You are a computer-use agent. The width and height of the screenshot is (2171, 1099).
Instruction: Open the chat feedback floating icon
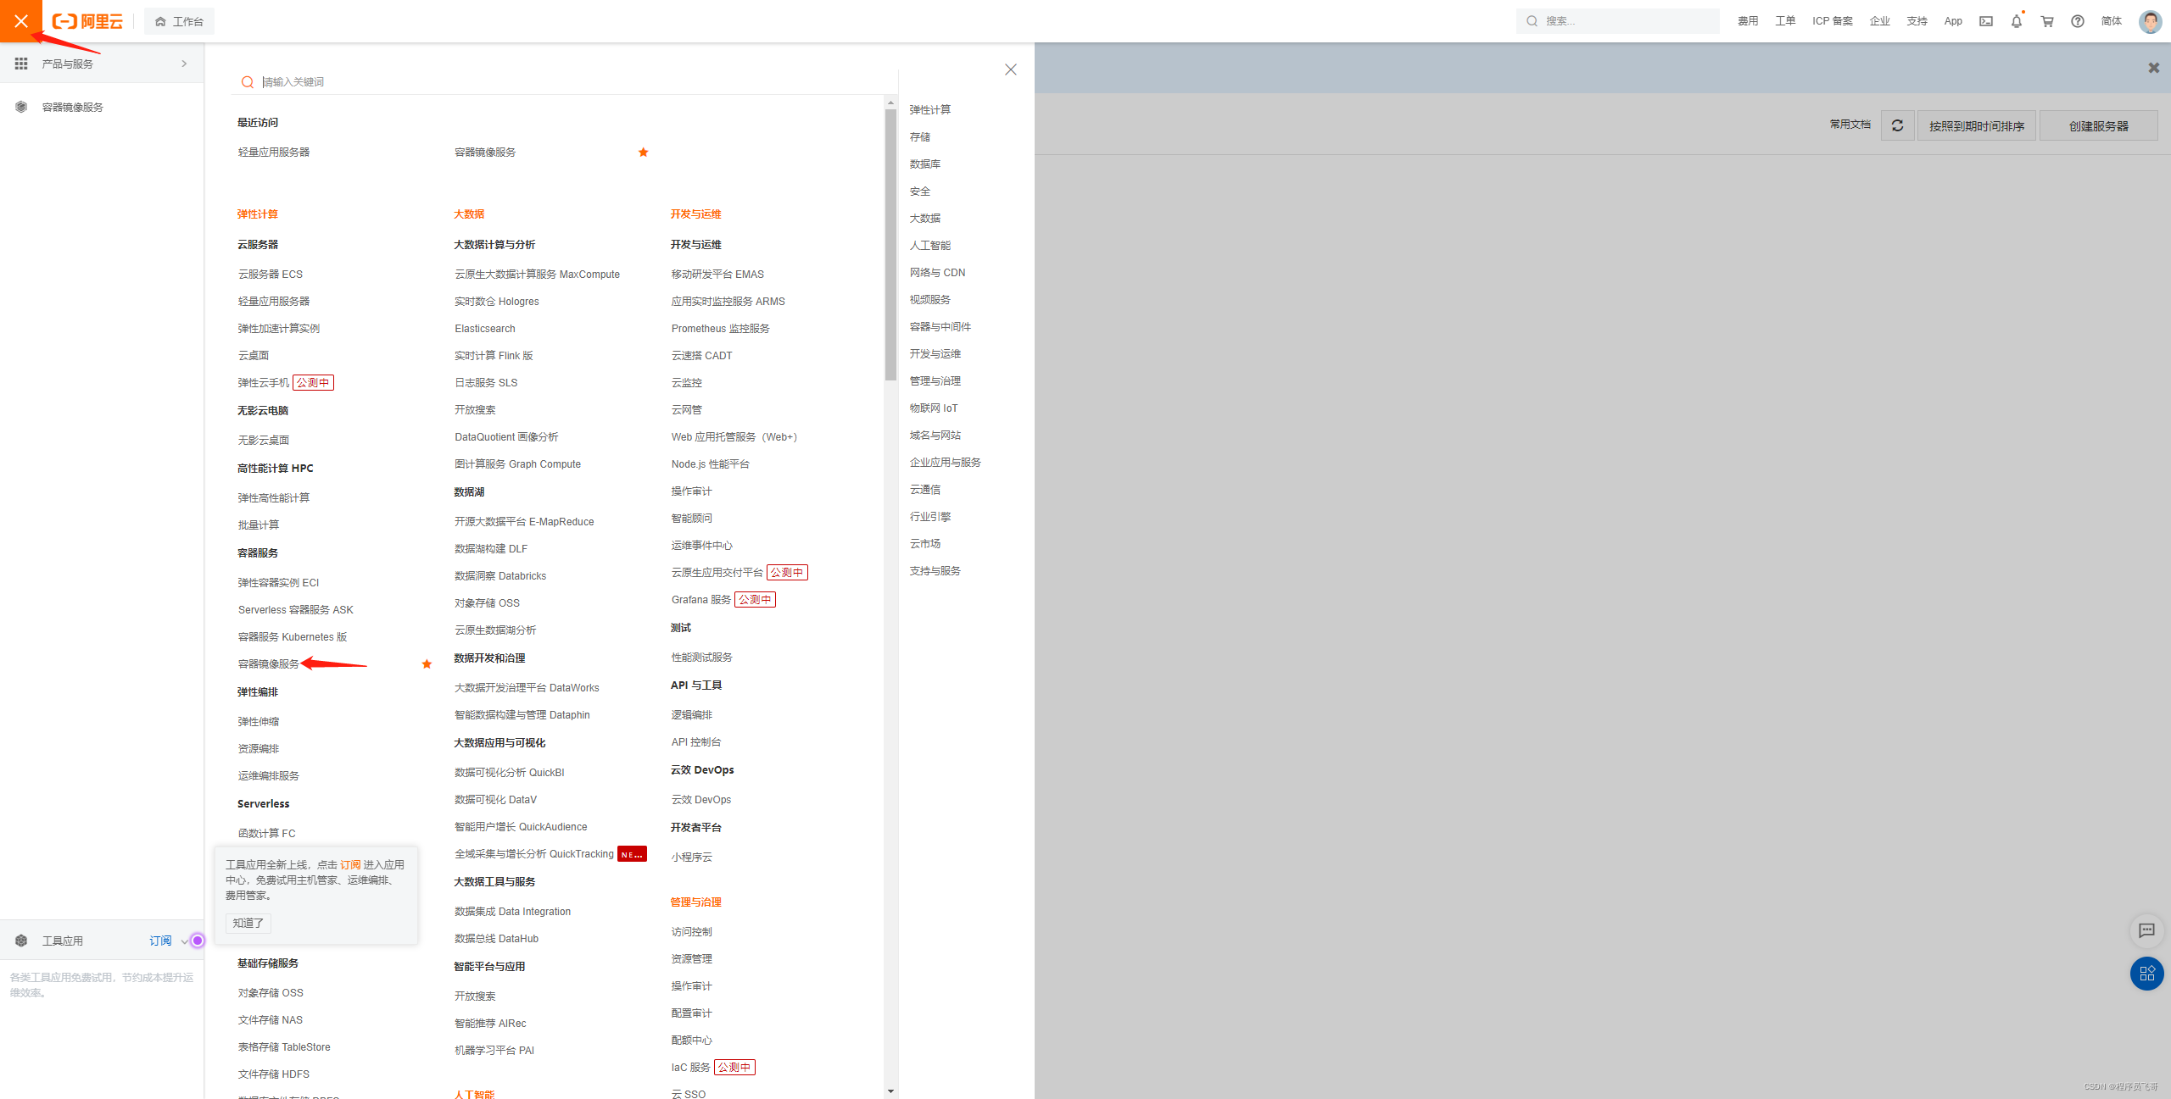pos(2147,930)
